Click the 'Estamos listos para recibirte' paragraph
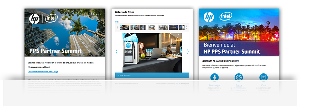312x106 pixels. (61, 63)
